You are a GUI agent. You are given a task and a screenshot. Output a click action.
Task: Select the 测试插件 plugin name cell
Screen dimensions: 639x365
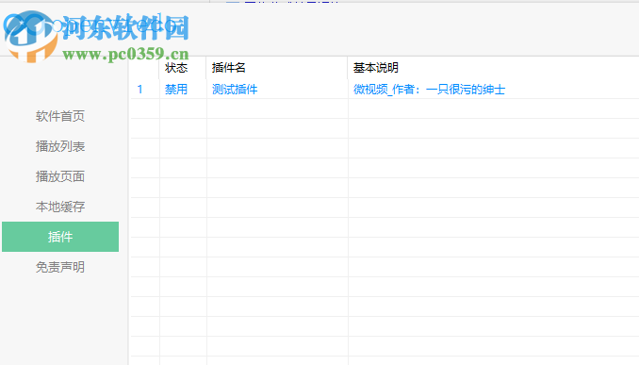coord(235,90)
